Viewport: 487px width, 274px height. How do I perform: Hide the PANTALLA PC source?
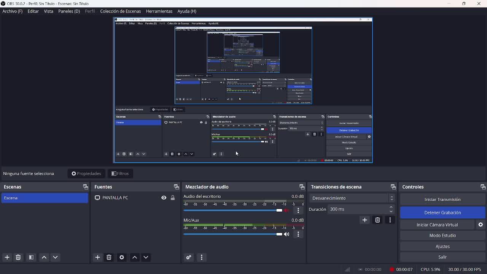tap(164, 198)
